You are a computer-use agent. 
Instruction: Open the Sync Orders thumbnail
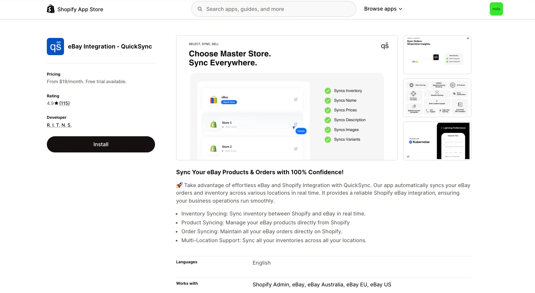click(437, 55)
